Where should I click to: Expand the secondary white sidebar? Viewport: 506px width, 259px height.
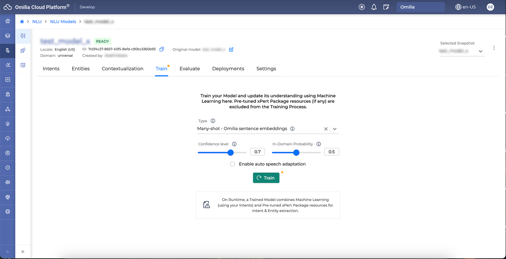[23, 252]
